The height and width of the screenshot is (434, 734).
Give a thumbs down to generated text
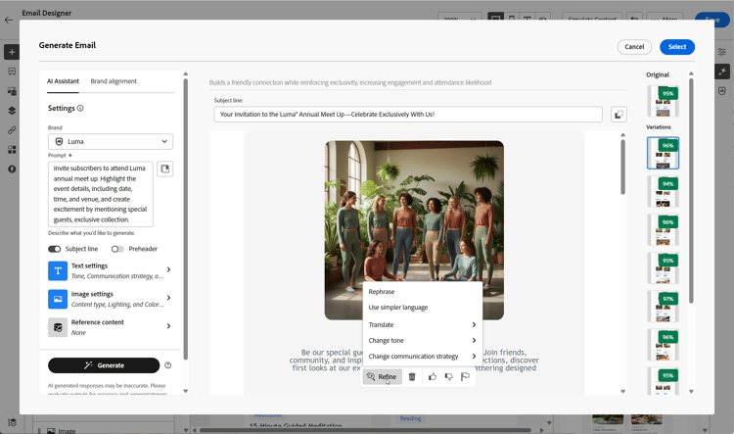click(448, 377)
